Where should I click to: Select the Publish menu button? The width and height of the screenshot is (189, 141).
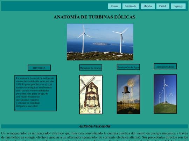tap(163, 6)
